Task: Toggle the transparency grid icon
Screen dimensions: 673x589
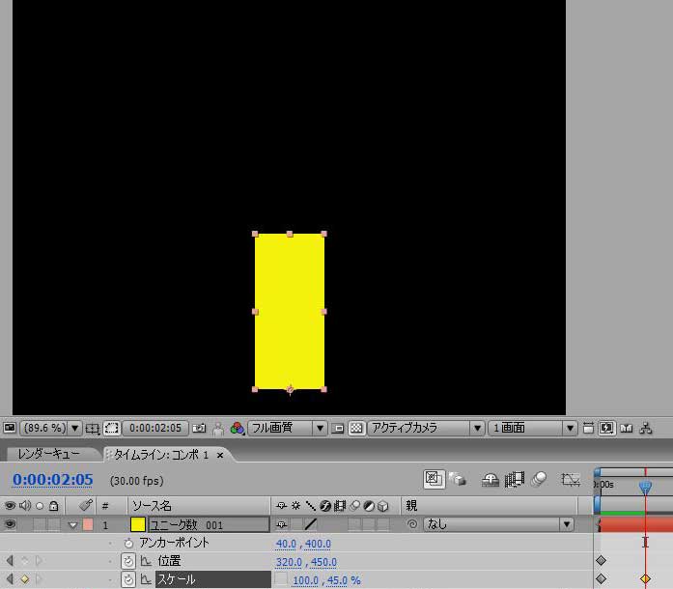Action: (356, 428)
